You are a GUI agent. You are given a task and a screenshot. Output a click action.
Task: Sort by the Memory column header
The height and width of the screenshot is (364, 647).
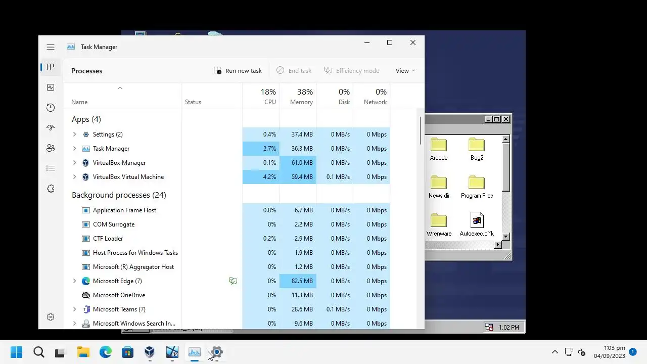(298, 96)
